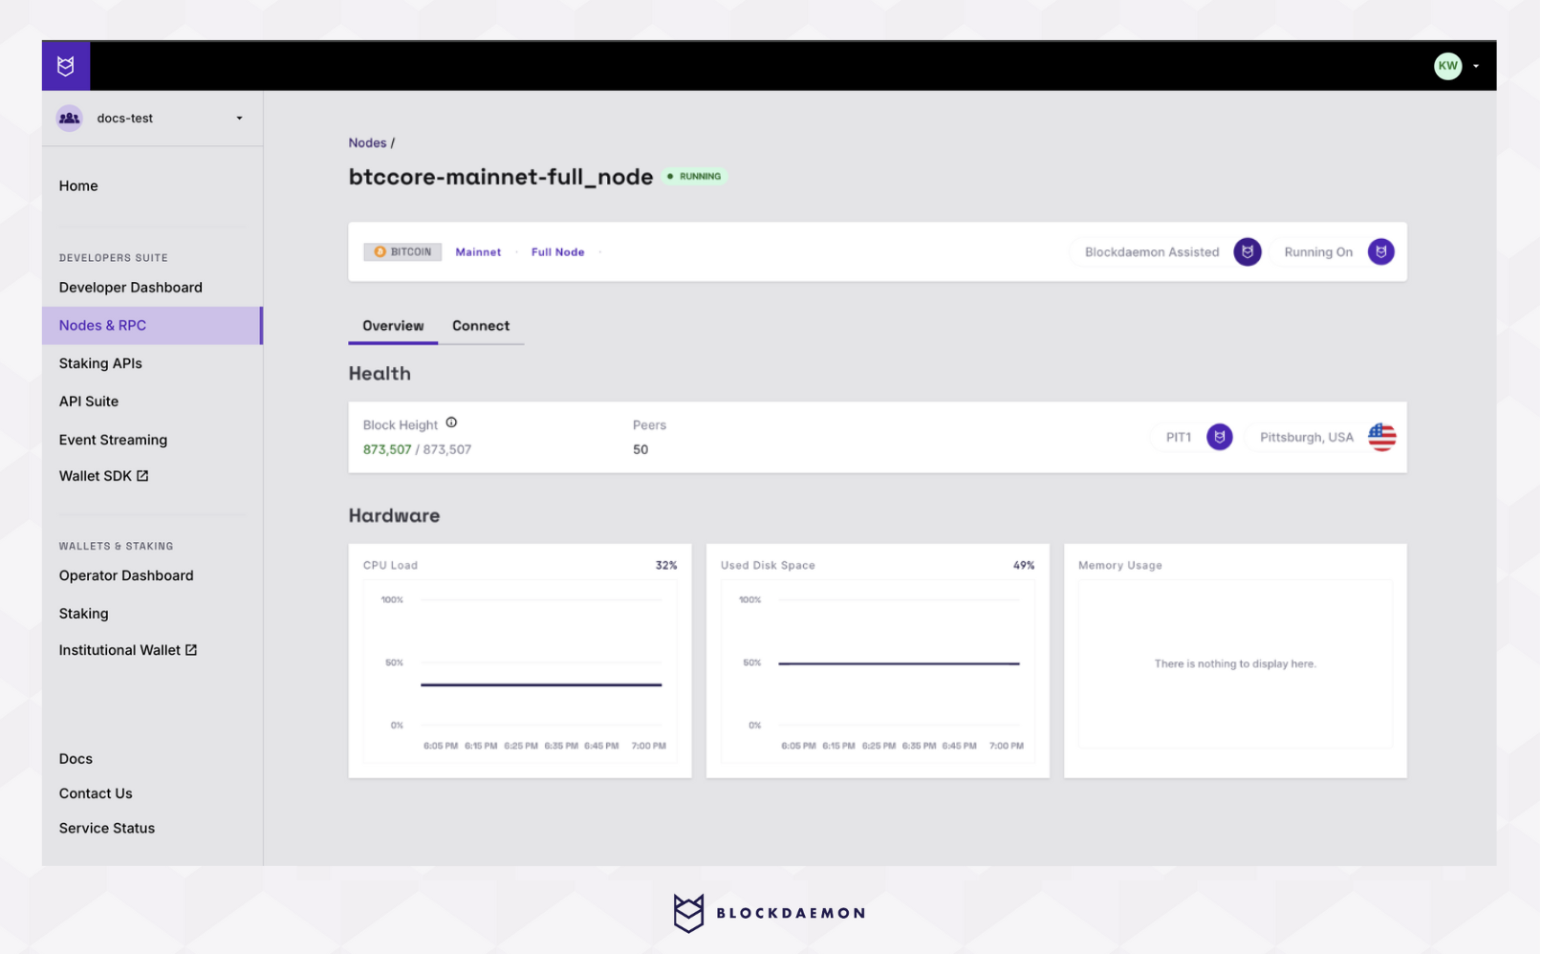Click the node title btccore-mainnet-full_node

point(501,177)
